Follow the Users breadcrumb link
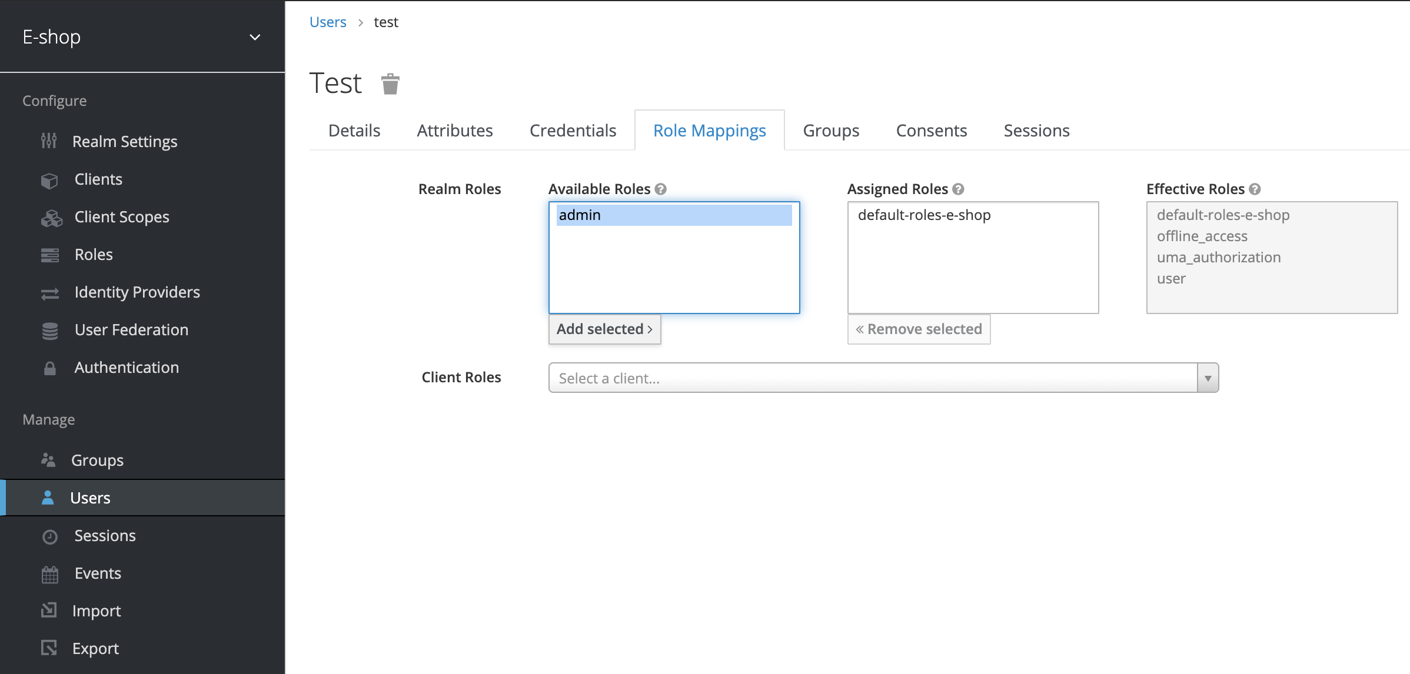Screen dimensions: 1410x674 (328, 22)
